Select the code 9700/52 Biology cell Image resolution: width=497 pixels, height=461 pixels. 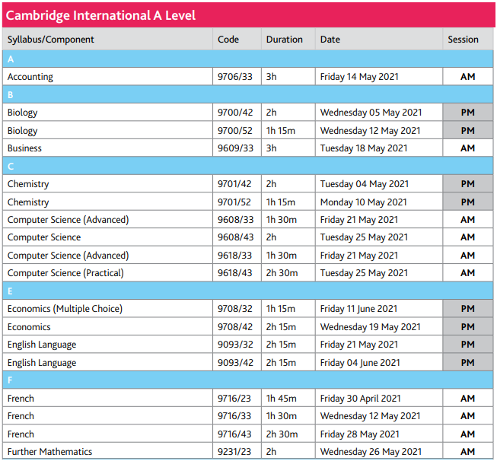click(234, 131)
